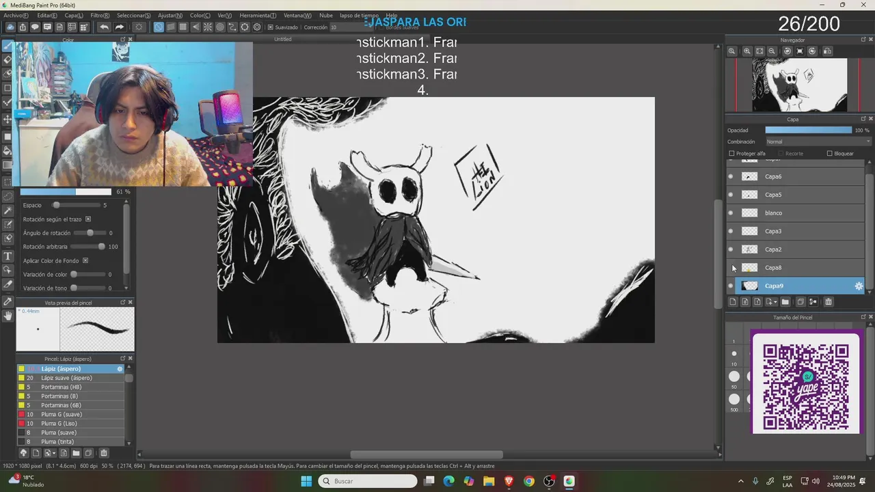875x492 pixels.
Task: Zoom in using the Navigator plus magnifier
Action: click(x=747, y=51)
